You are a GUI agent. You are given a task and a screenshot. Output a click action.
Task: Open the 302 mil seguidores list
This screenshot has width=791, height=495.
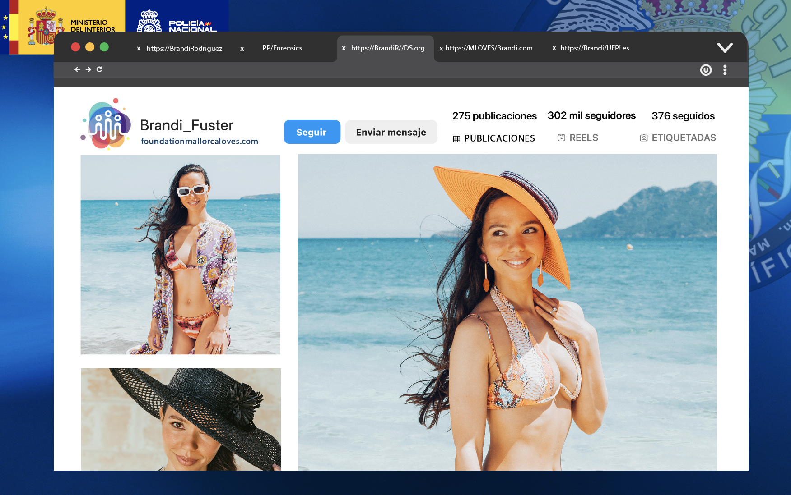click(591, 115)
